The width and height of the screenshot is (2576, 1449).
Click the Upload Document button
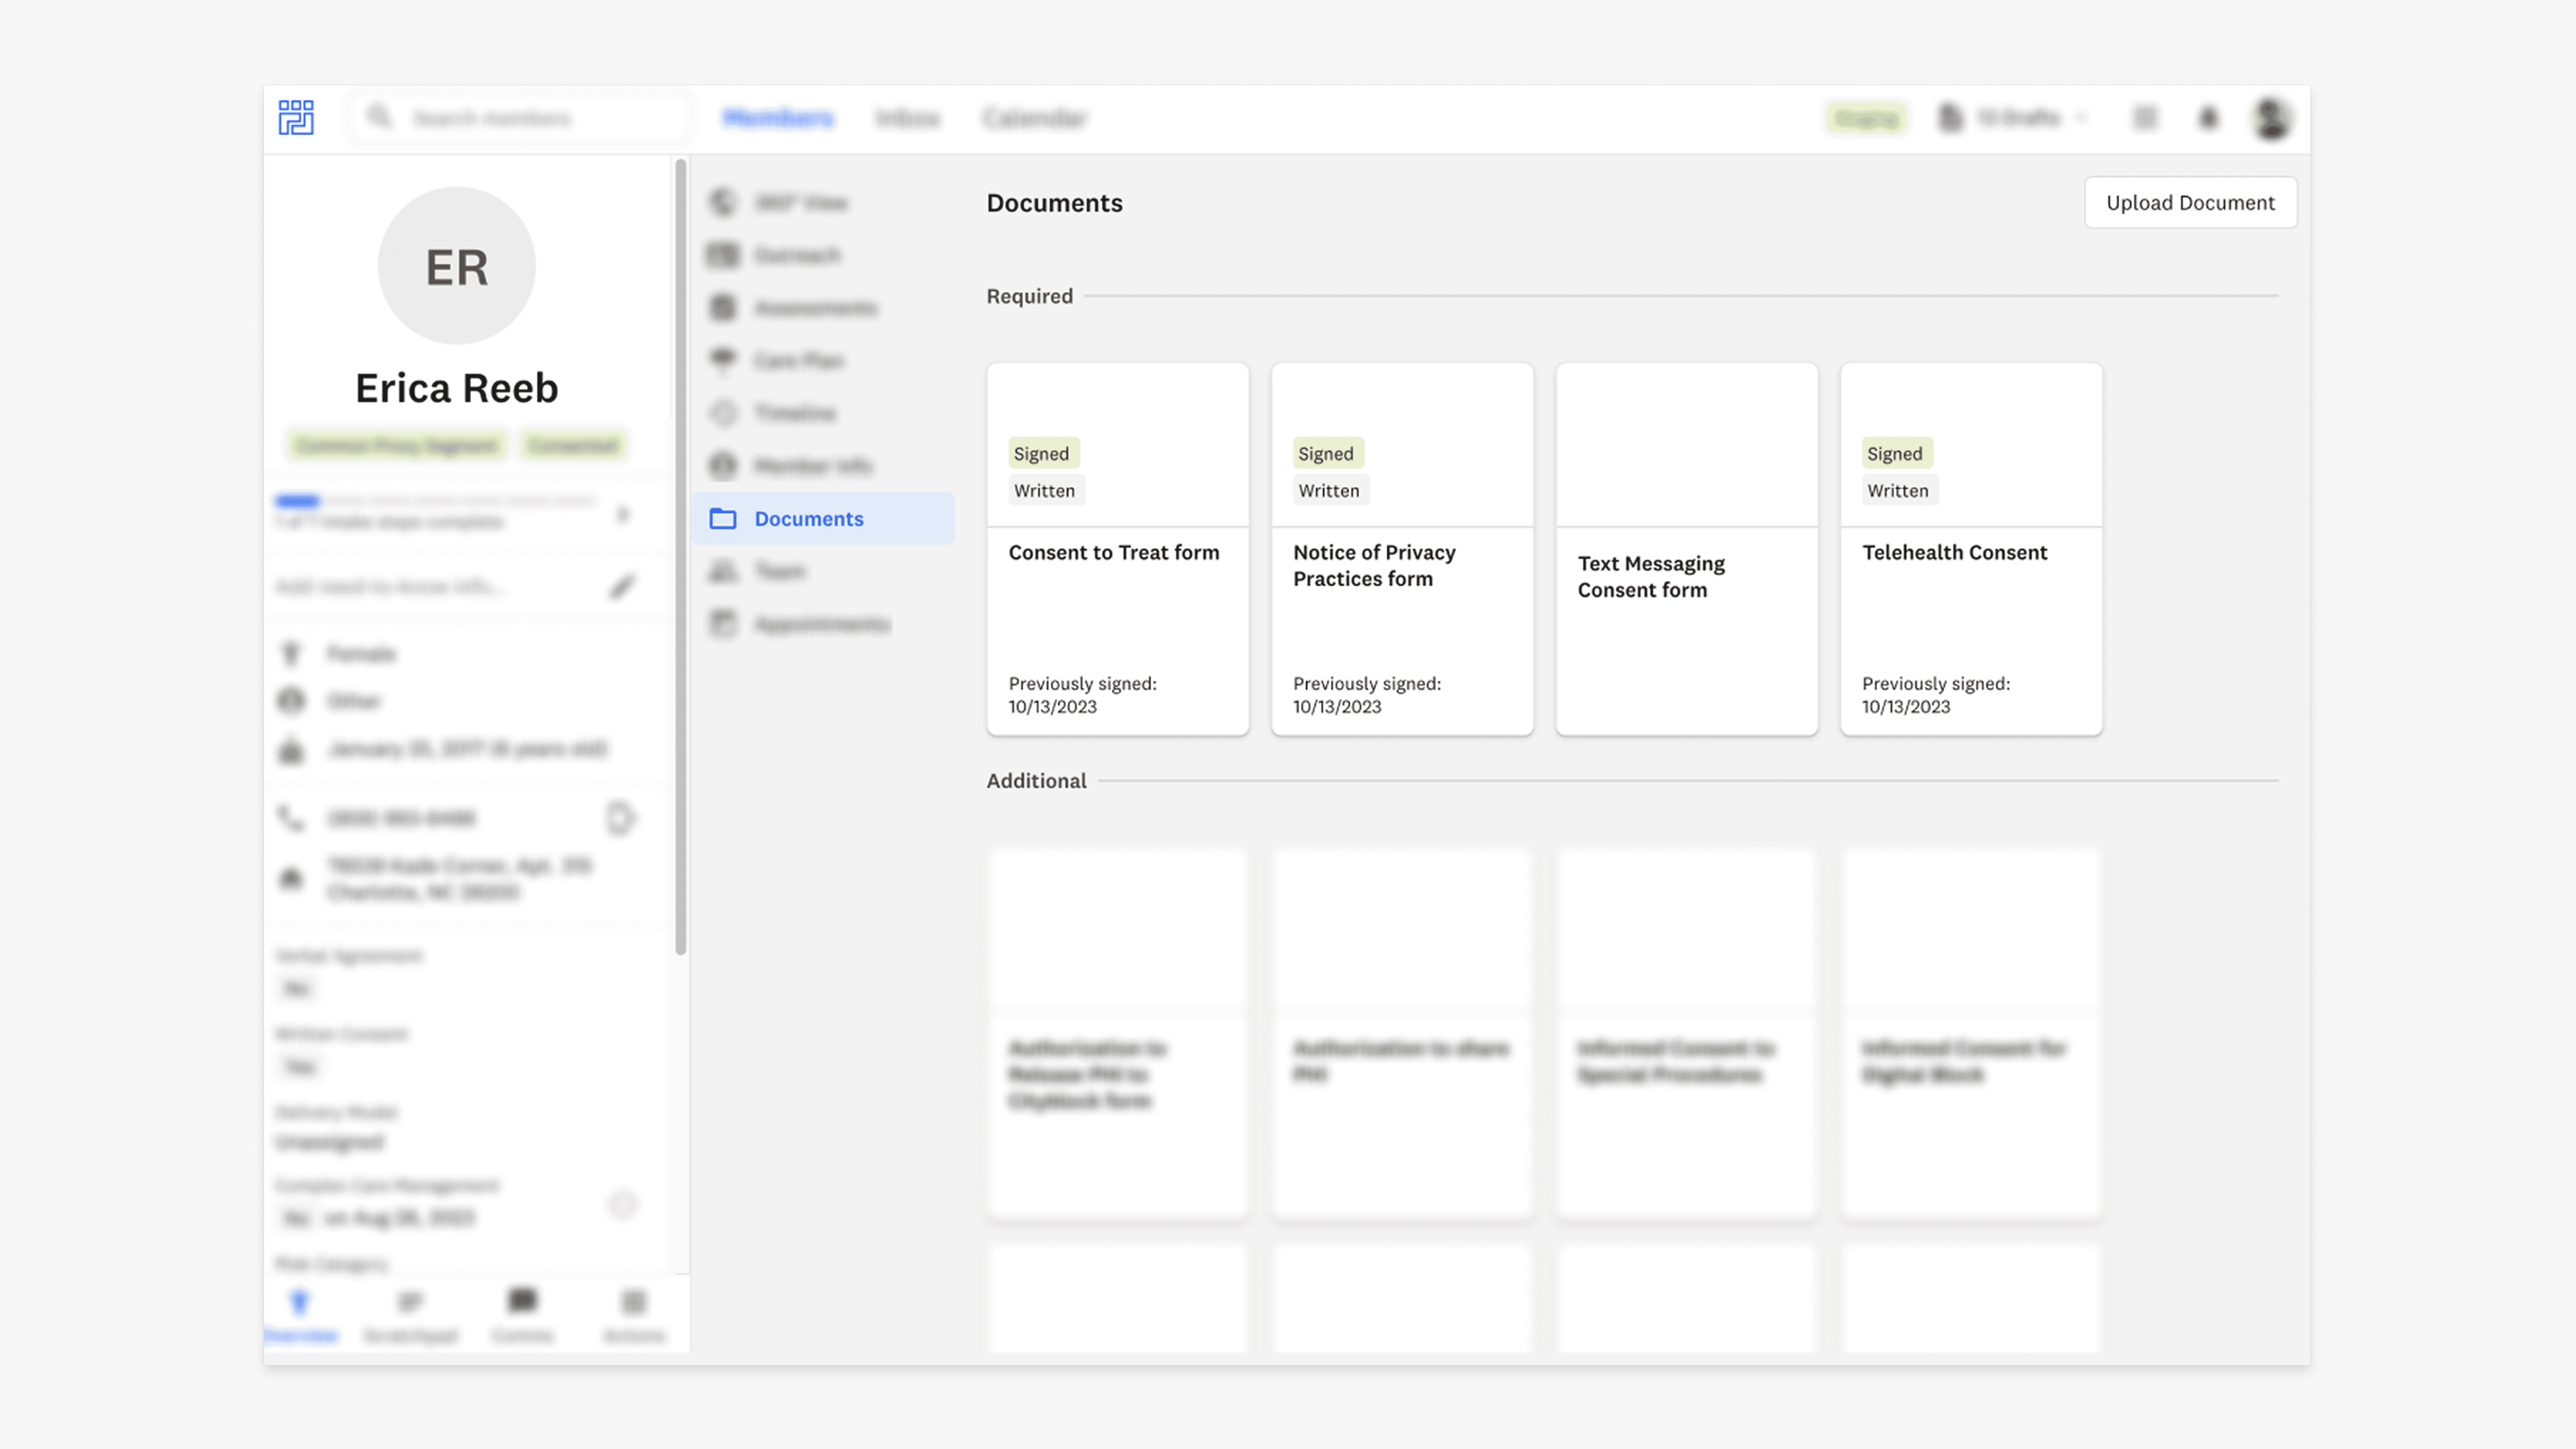point(2190,203)
